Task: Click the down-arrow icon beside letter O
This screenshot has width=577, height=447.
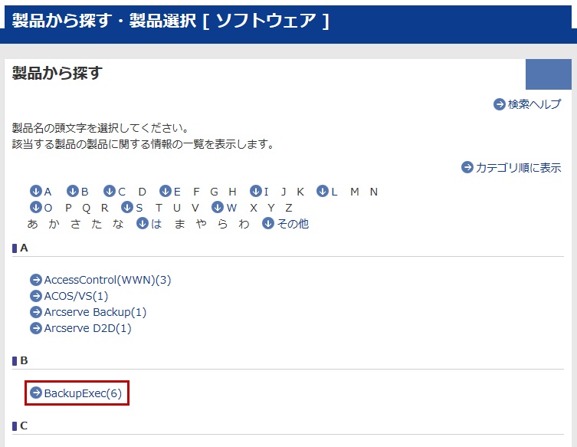Action: [36, 207]
